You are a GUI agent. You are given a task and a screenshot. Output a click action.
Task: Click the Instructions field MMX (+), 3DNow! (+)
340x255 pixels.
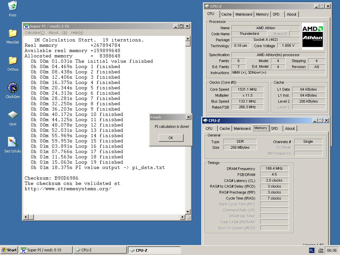pos(279,73)
